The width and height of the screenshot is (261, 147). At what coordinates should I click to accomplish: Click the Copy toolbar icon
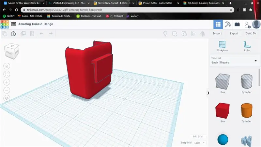tap(5, 34)
